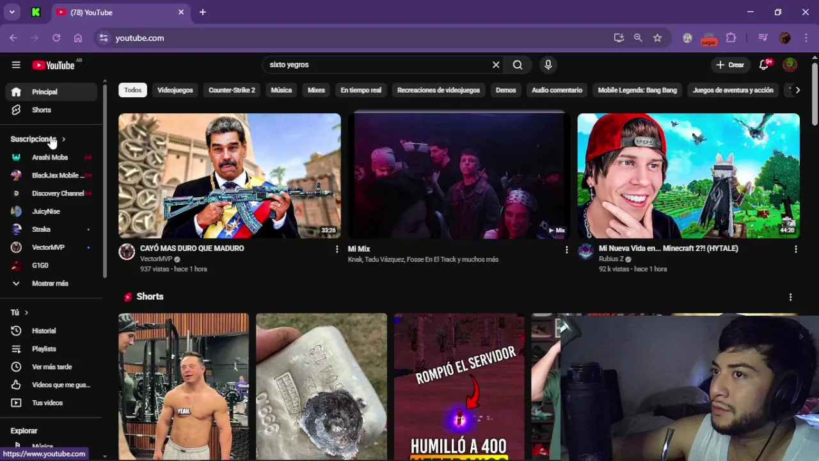Open the Hytale Minecraft video thumbnail
Screen dimensions: 819x461
pyautogui.click(x=688, y=176)
